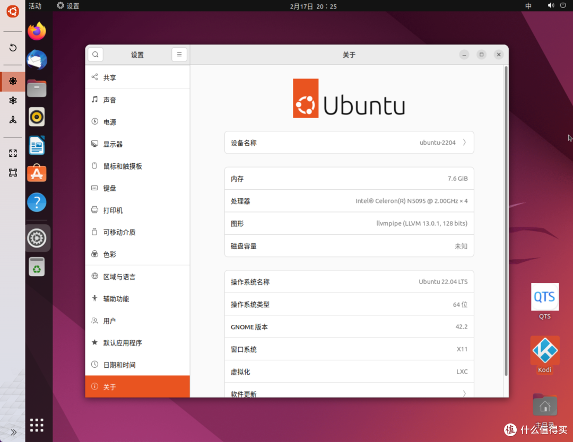The width and height of the screenshot is (573, 442).
Task: Click the GNOME 版本 42.2 row
Action: pyautogui.click(x=349, y=326)
